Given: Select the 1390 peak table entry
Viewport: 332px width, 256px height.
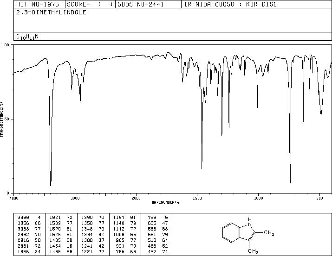Looking at the screenshot, I should 93,218.
